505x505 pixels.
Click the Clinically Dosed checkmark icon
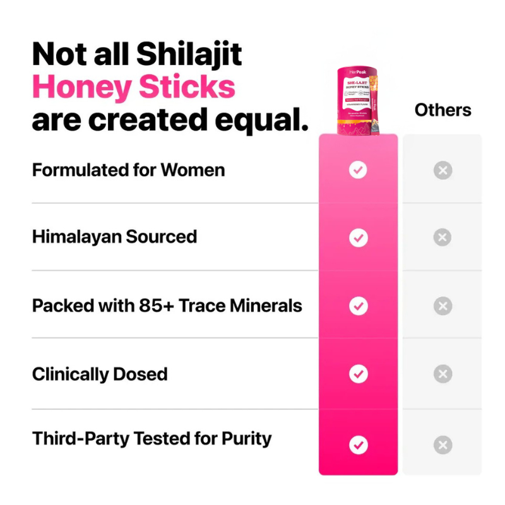pyautogui.click(x=358, y=374)
